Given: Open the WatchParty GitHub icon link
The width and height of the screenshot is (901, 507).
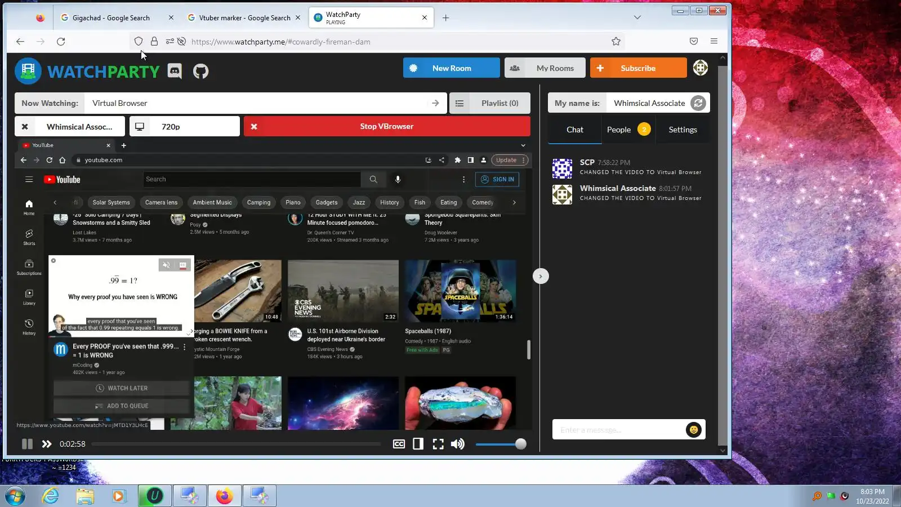Looking at the screenshot, I should click(x=200, y=72).
